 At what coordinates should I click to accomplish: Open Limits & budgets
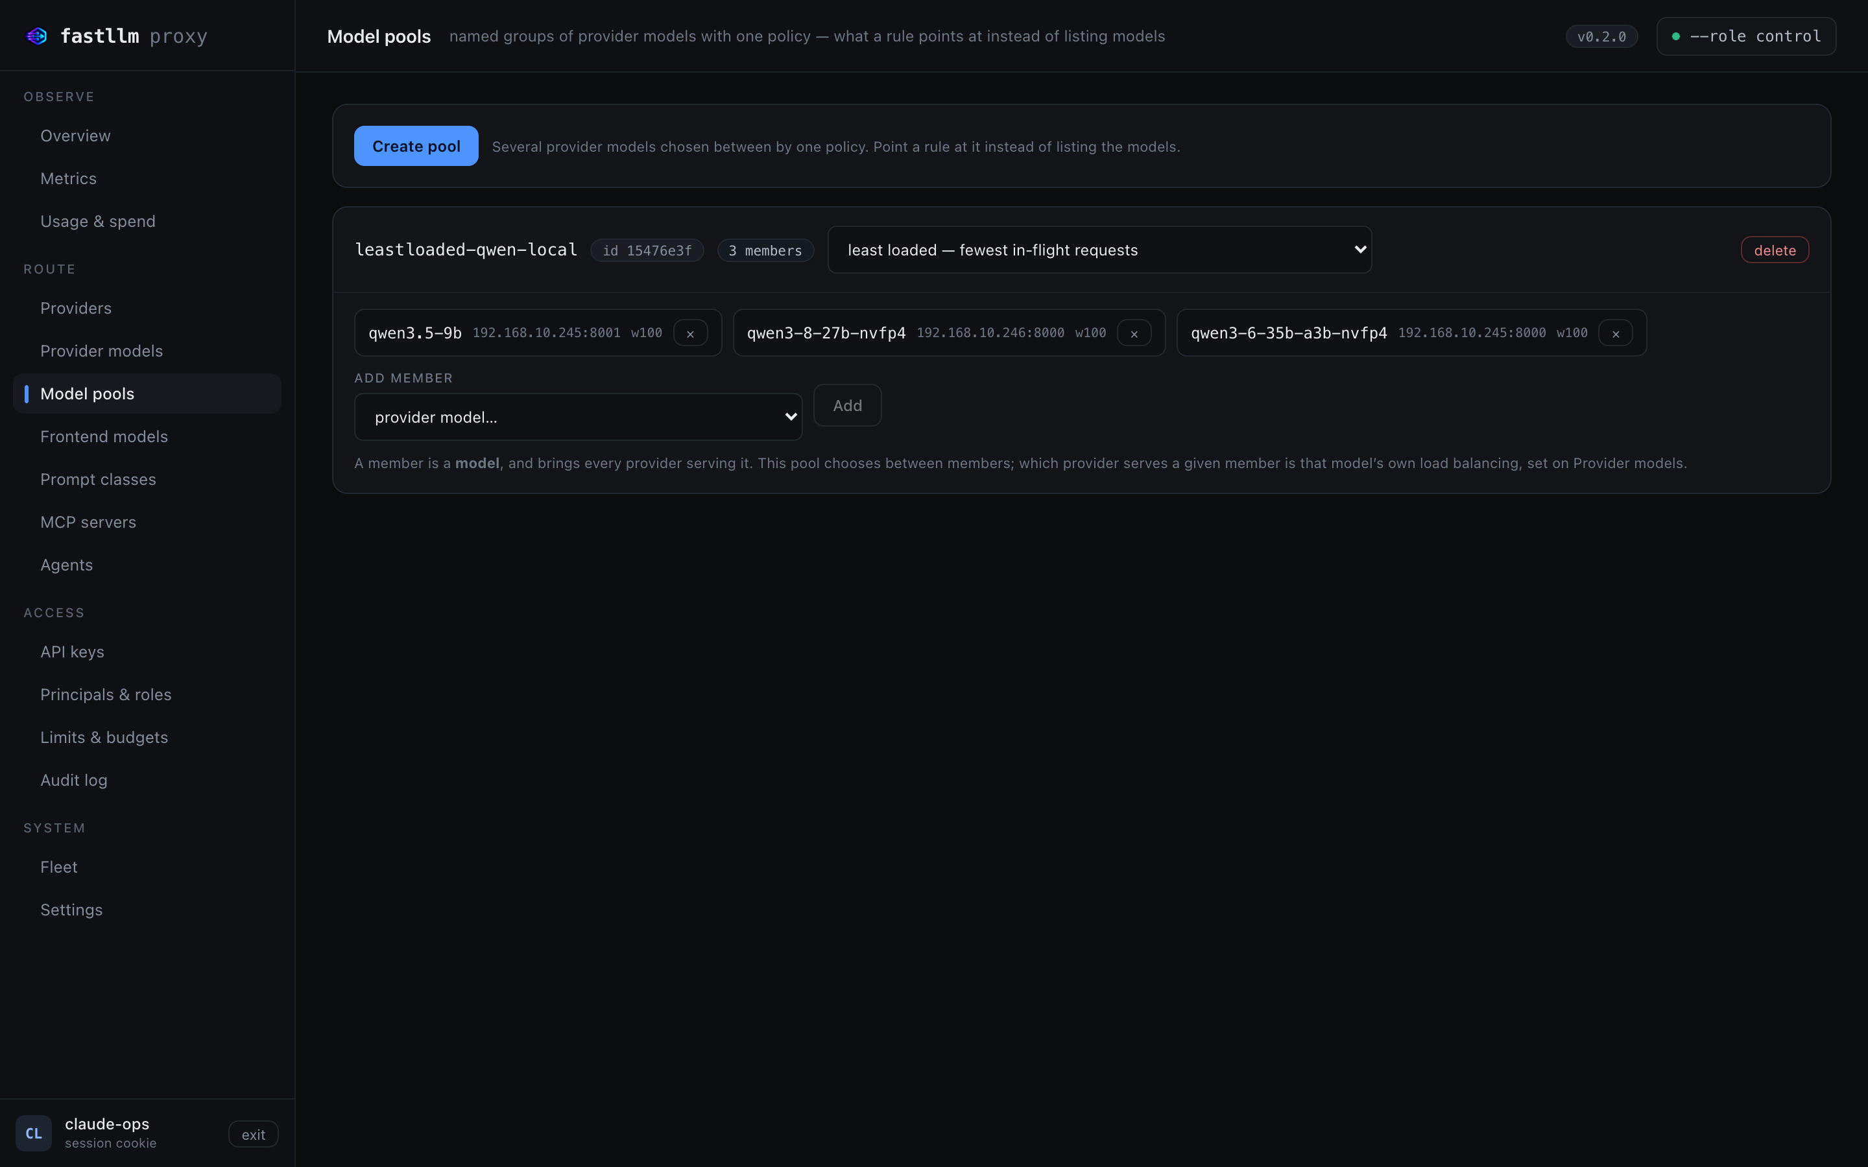(x=147, y=738)
